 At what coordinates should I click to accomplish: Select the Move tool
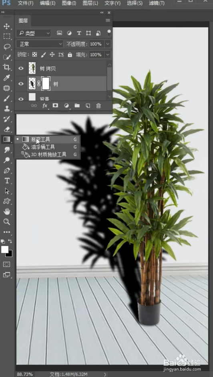pyautogui.click(x=7, y=26)
